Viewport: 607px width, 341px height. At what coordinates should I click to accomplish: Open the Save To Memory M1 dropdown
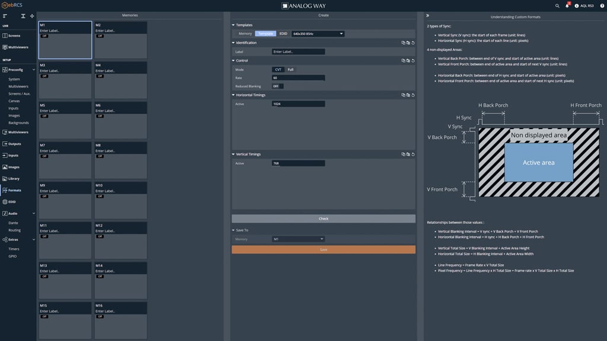(x=298, y=239)
